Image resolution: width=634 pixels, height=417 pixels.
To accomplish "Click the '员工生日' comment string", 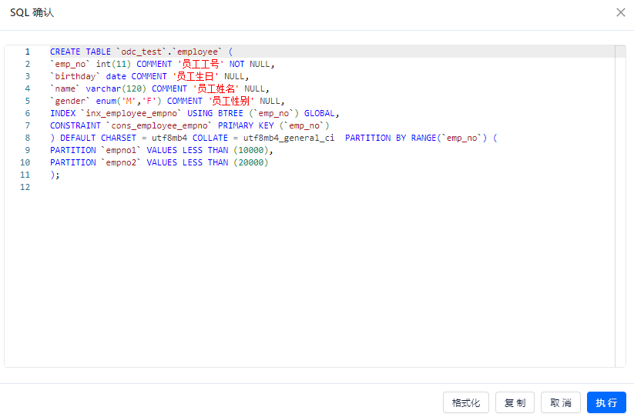I will [196, 76].
